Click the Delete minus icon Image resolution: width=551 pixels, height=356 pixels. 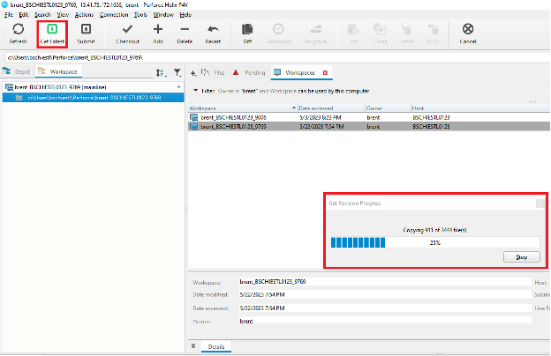[185, 29]
